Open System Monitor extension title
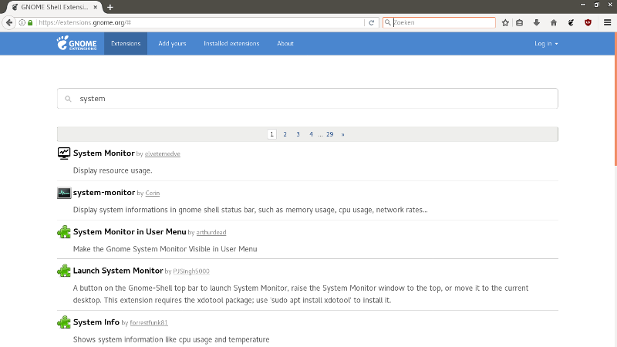 [104, 153]
